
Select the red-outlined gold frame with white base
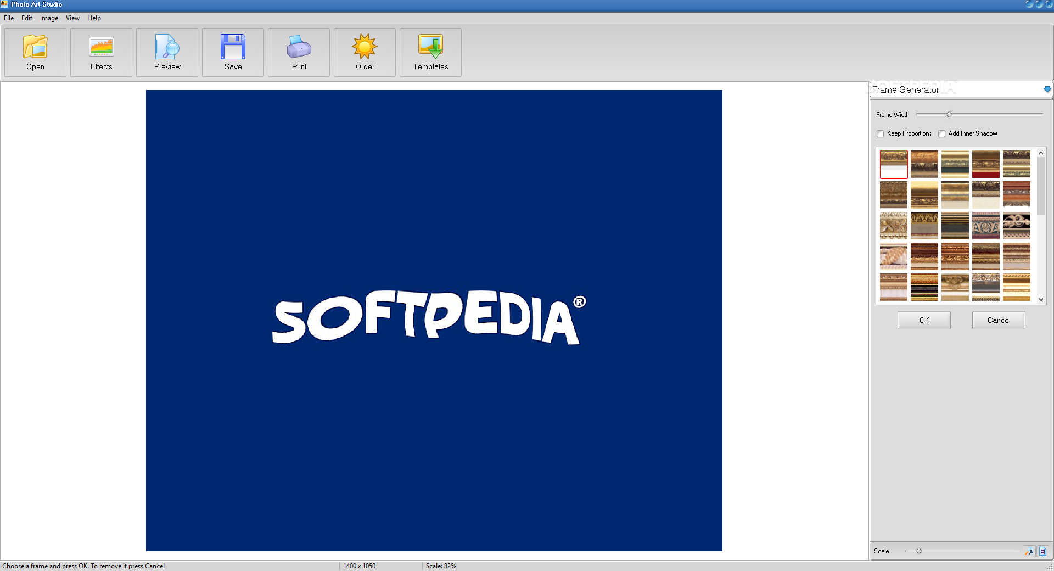click(894, 164)
